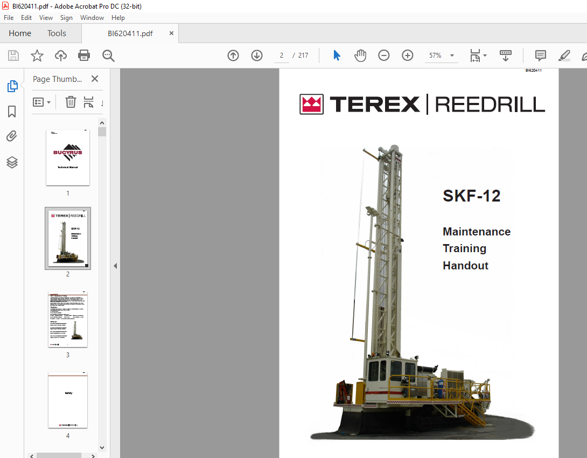
Task: Select the highlighter pen tool
Action: click(564, 56)
